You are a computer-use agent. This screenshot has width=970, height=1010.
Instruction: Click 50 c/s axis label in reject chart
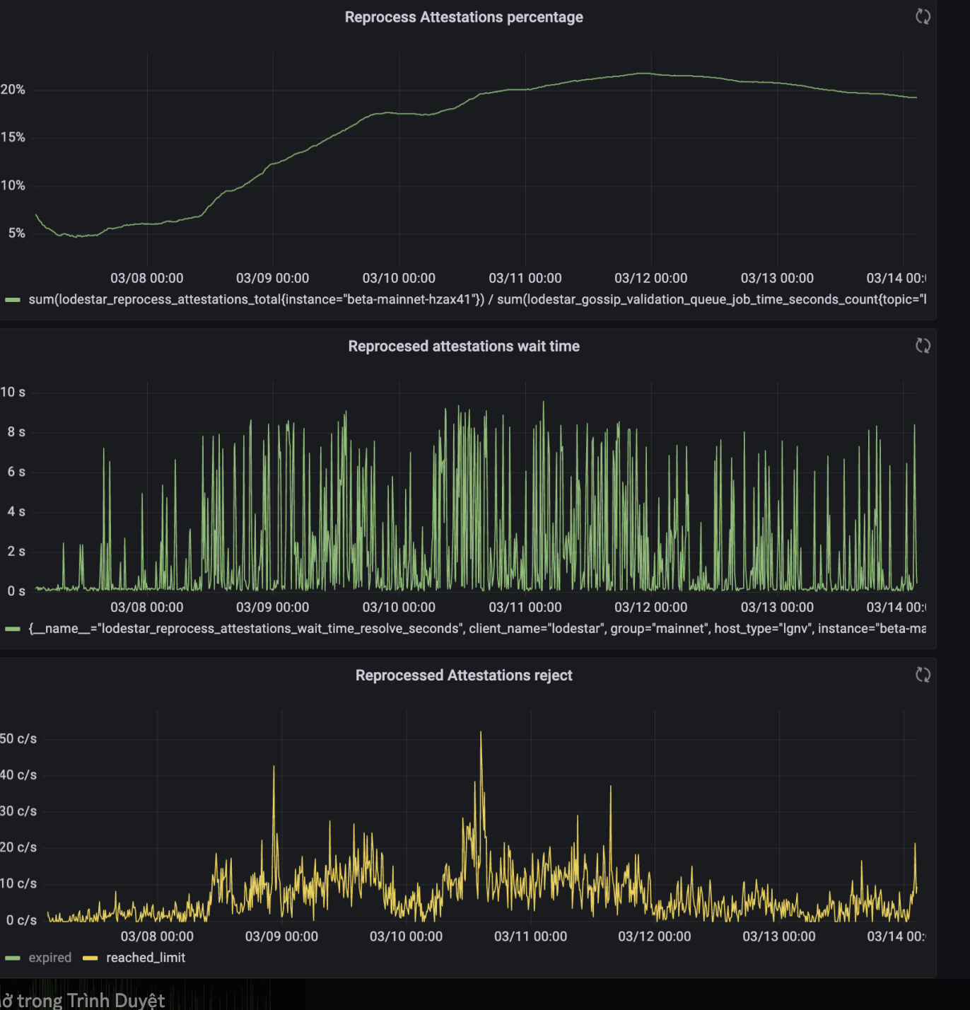(x=18, y=738)
